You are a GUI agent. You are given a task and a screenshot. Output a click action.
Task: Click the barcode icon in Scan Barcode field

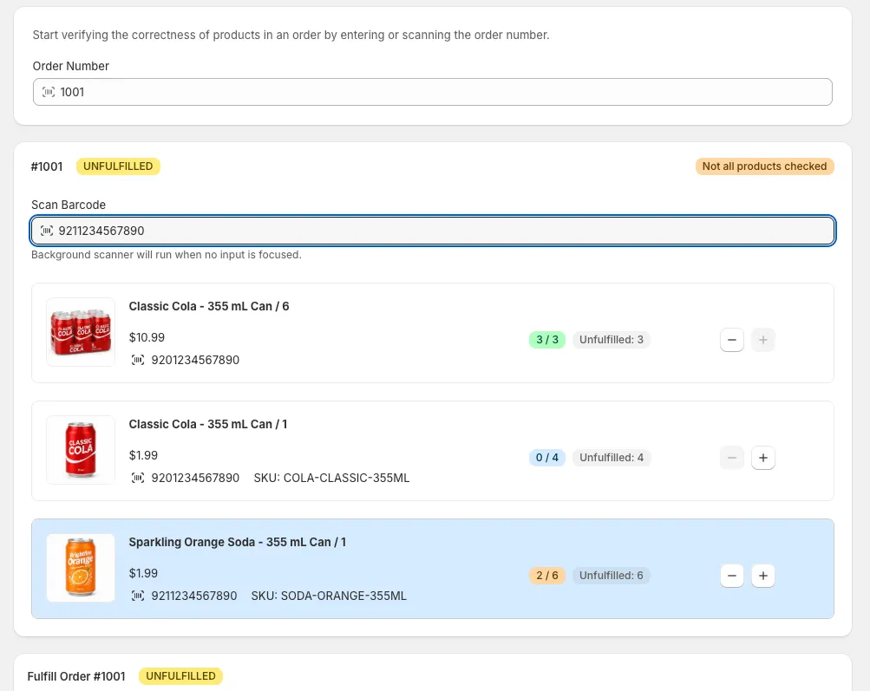47,231
